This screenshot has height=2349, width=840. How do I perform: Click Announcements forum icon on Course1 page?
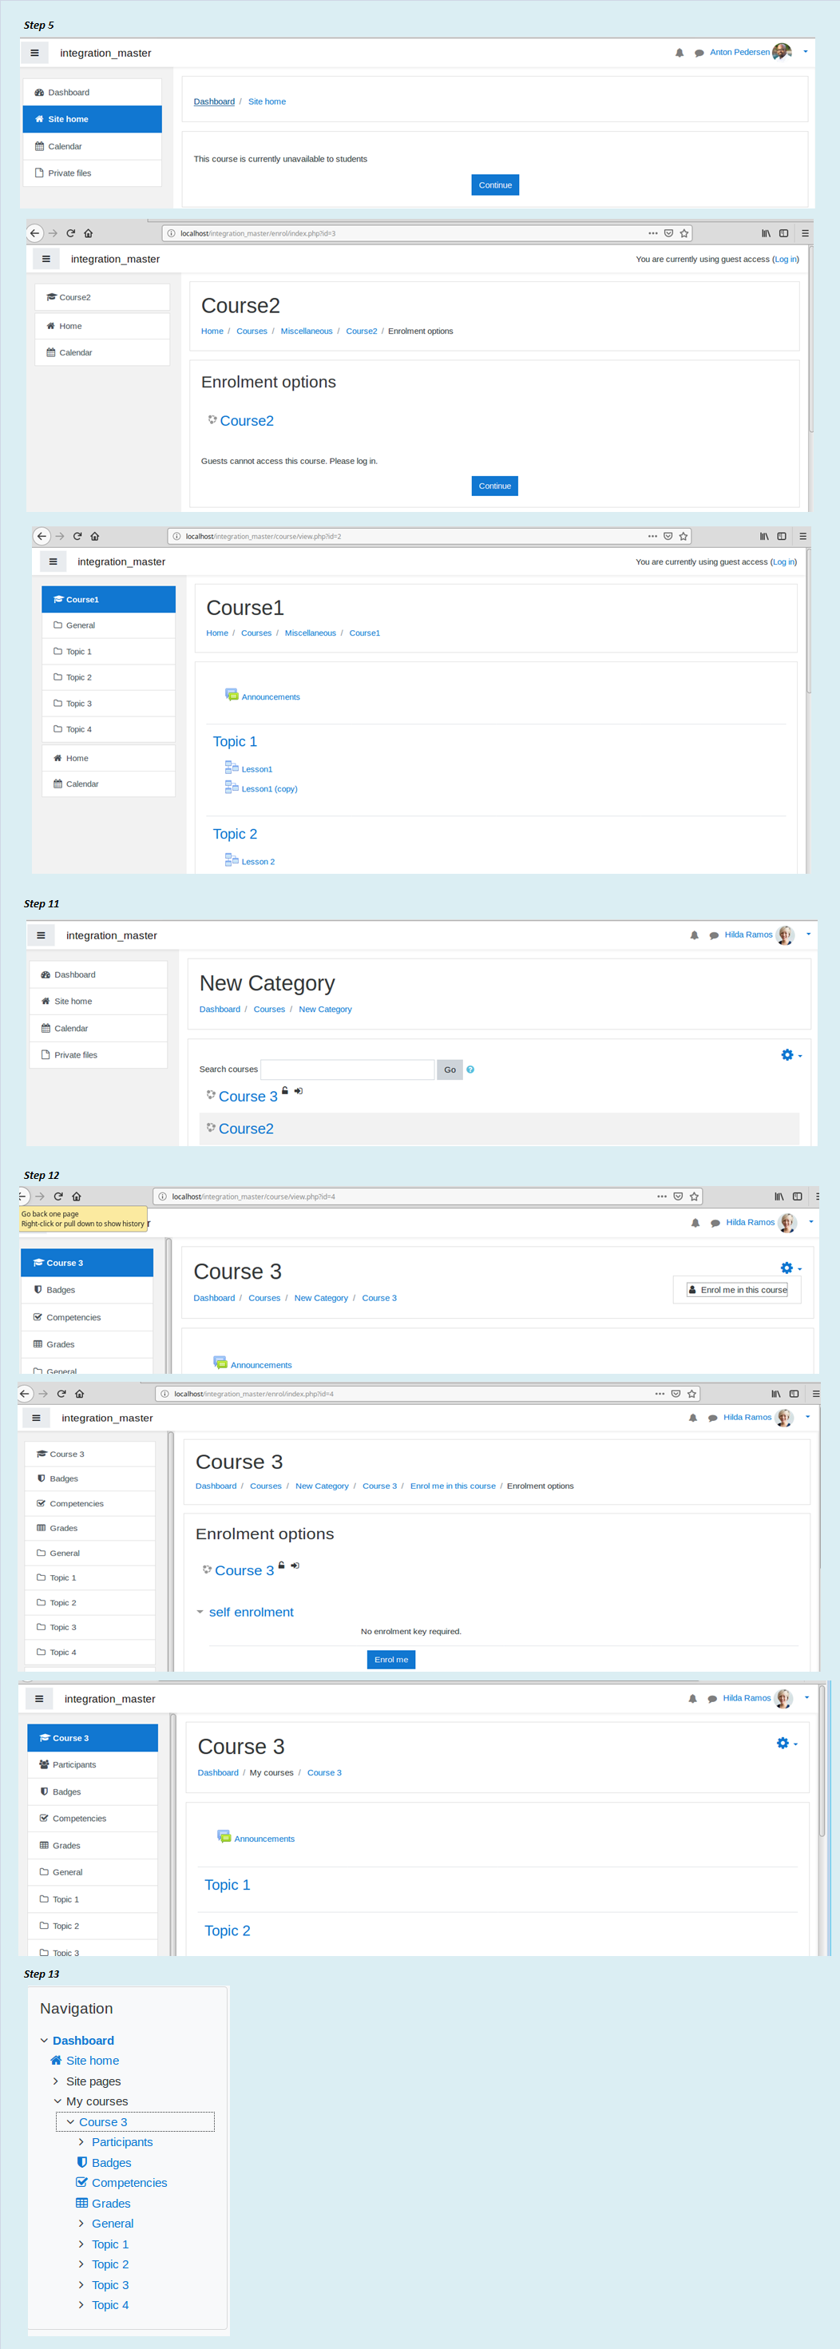232,695
